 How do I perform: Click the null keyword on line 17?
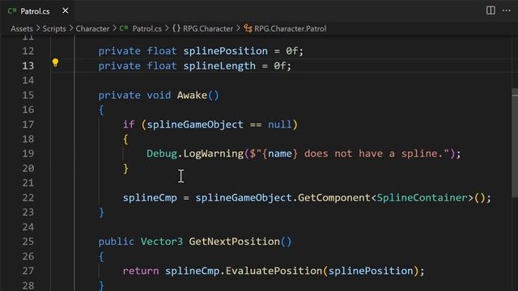(x=280, y=124)
